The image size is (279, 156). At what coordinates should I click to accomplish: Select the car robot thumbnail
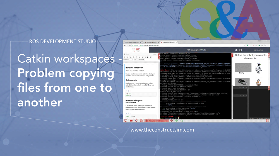242,82
